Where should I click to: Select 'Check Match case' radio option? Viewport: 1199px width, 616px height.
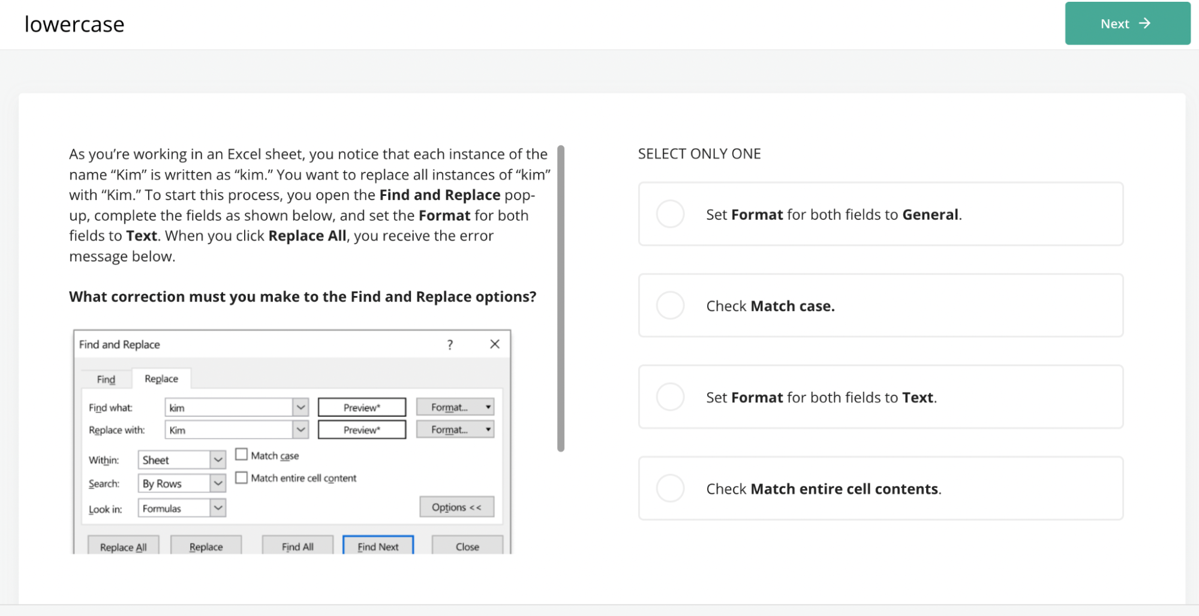coord(670,306)
